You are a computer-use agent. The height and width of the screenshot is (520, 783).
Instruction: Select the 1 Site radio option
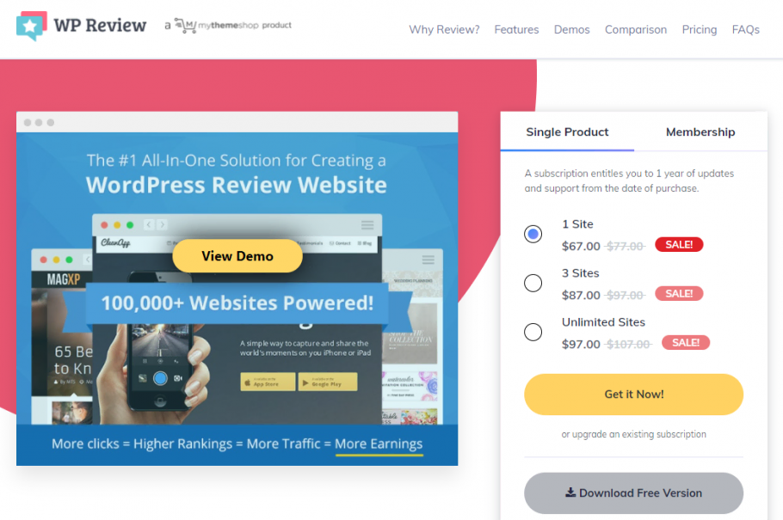(533, 234)
